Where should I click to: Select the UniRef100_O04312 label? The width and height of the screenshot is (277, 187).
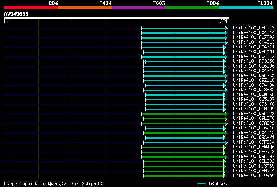(x=254, y=56)
